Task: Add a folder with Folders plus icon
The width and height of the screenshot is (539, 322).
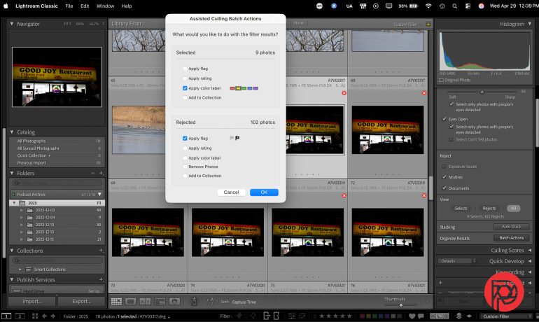Action: tap(101, 173)
